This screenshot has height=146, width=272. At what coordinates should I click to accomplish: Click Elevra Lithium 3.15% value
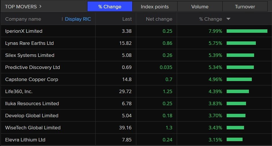click(x=215, y=140)
